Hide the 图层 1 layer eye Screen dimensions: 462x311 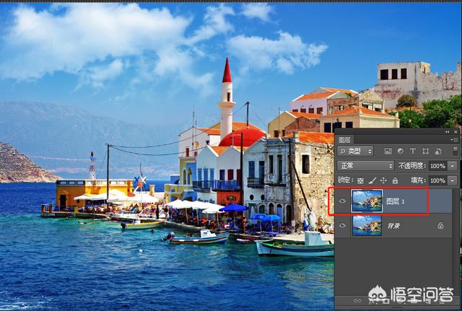342,201
